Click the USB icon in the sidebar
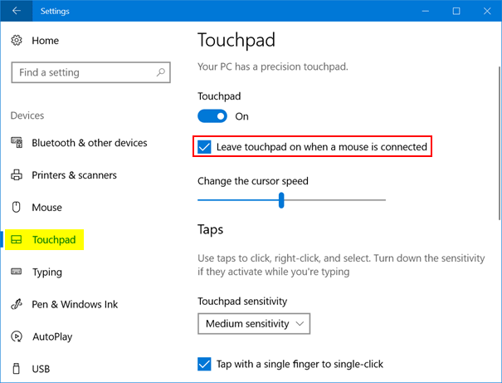This screenshot has width=502, height=383. 17,369
